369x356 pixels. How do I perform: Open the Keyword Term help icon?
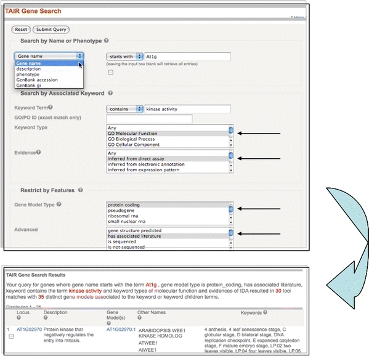click(51, 107)
